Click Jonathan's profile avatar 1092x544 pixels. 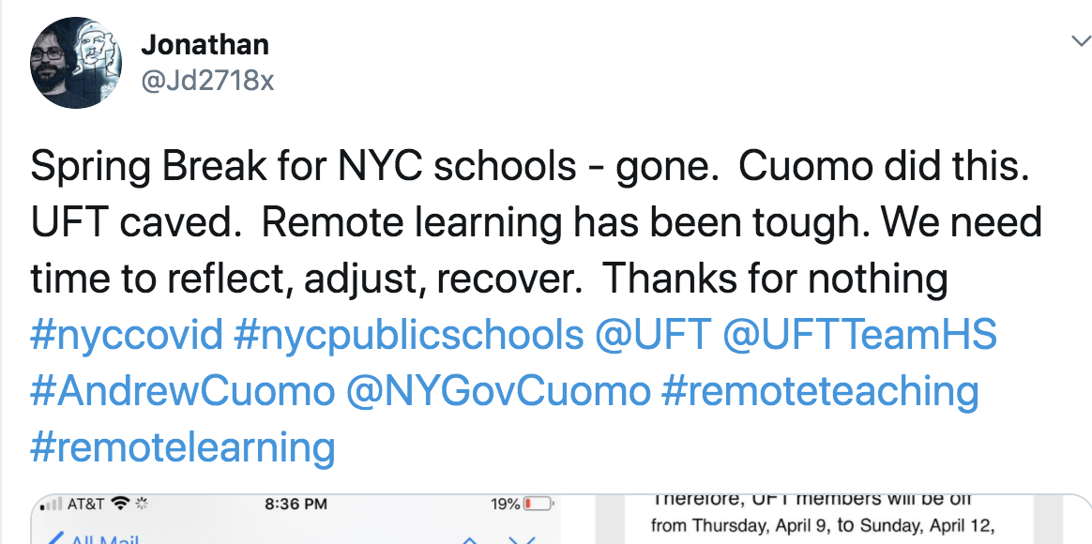(71, 63)
